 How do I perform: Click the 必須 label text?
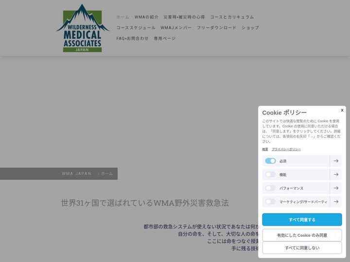coord(283,161)
